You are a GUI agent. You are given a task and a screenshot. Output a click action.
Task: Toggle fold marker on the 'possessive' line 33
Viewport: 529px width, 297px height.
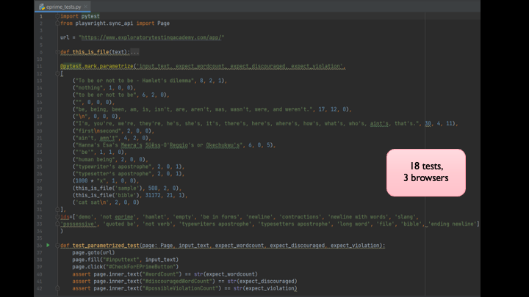pos(57,224)
